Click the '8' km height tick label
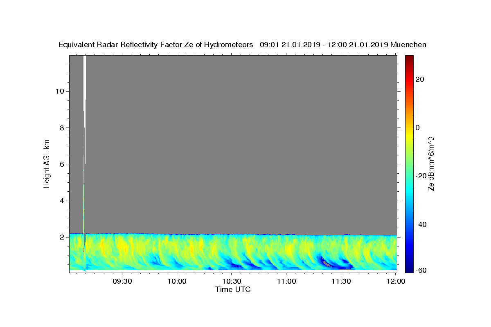Viewport: 491px width, 327px height. pyautogui.click(x=62, y=128)
